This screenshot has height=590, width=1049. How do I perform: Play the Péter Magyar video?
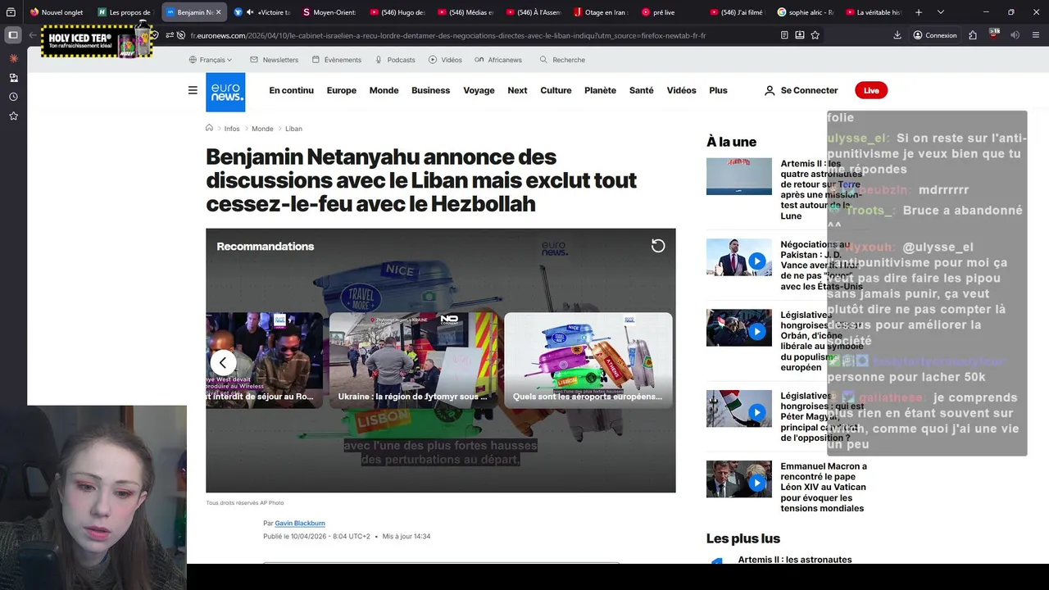click(x=756, y=412)
